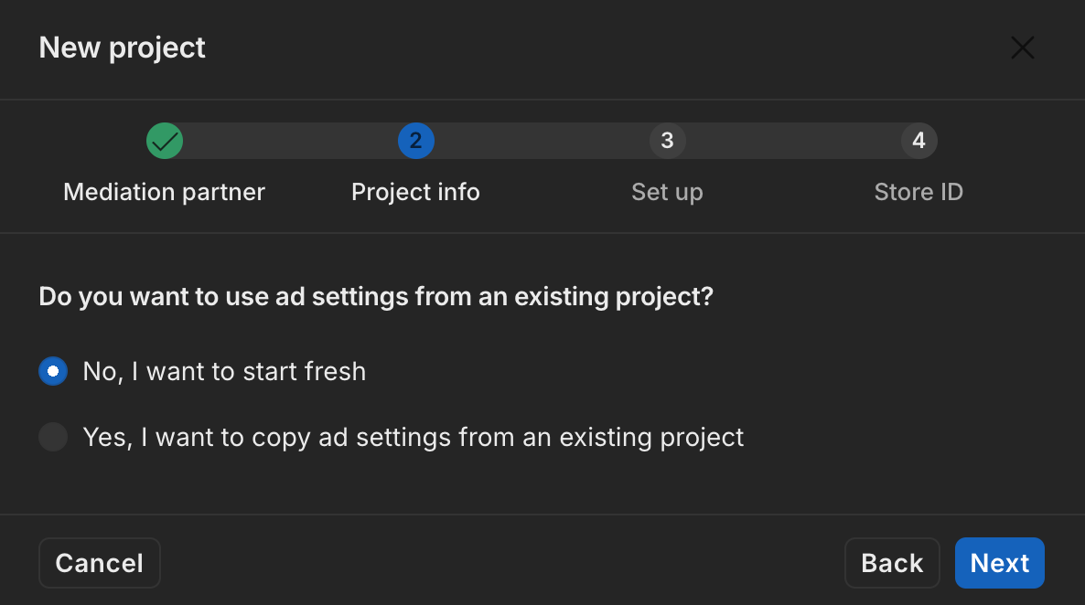
Task: Click the "Yes, I want to copy ad settings" text
Action: (414, 437)
